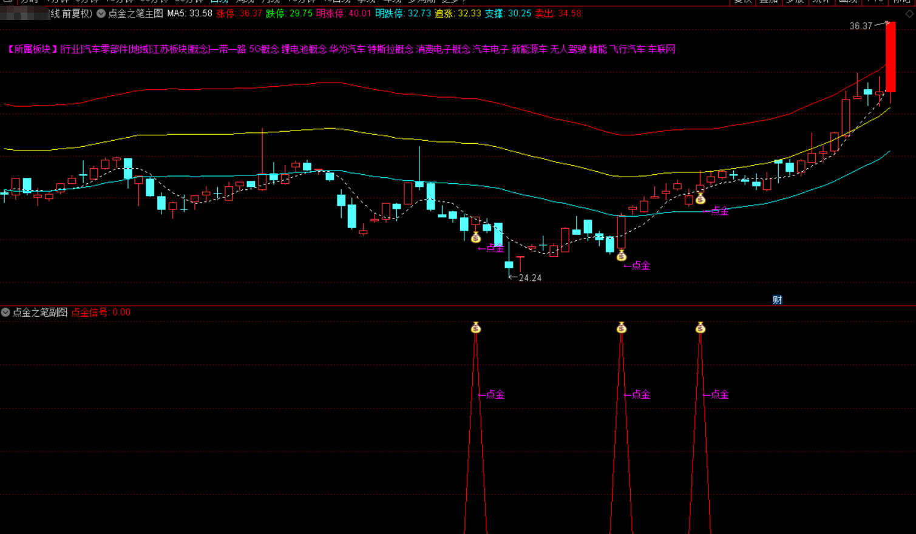Collapse the 点金之笔副图 indicator arrow
The image size is (916, 534).
click(5, 312)
